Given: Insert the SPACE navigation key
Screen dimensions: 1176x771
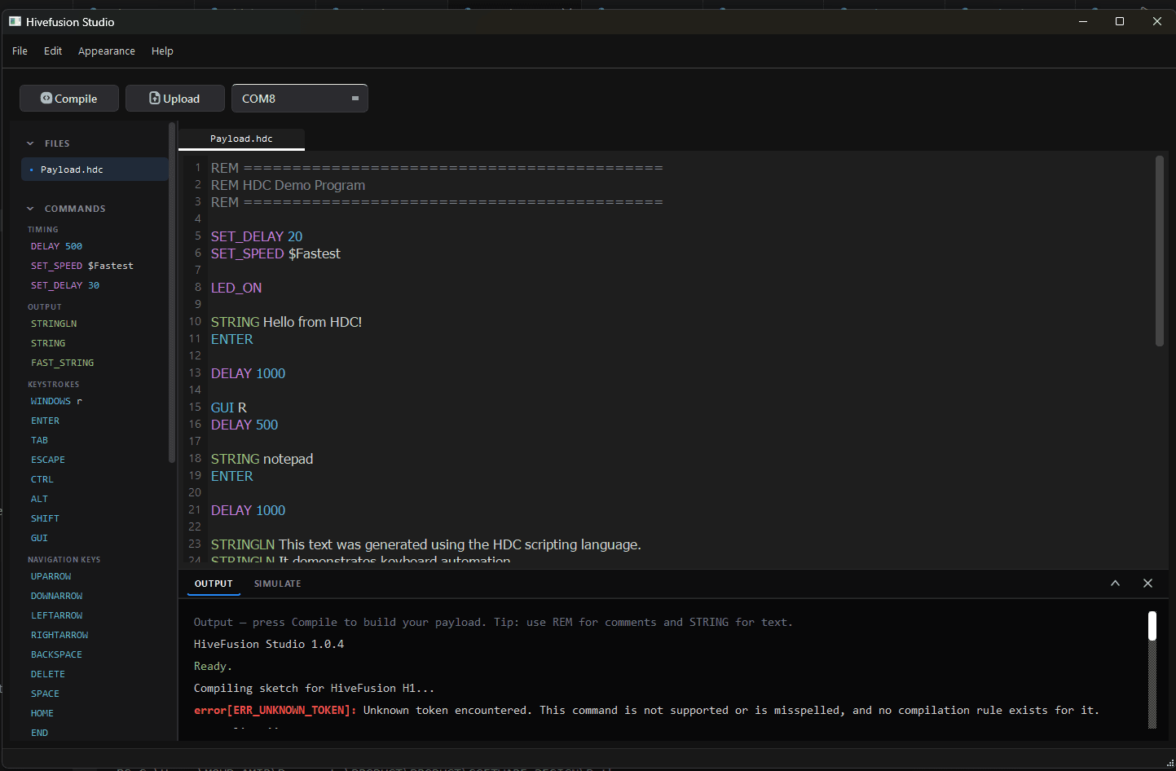Looking at the screenshot, I should click(x=45, y=694).
